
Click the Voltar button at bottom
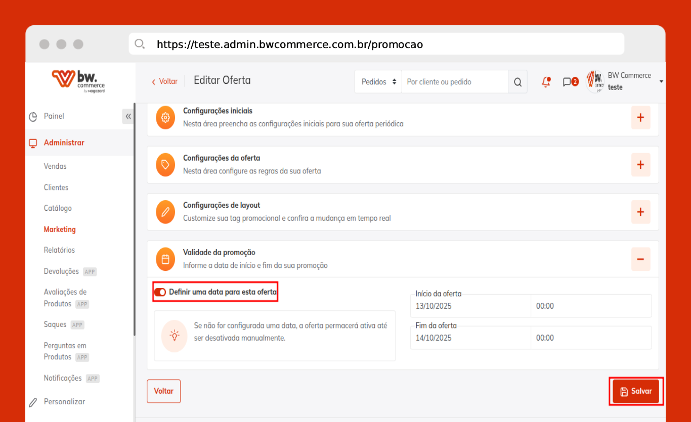[x=163, y=391]
